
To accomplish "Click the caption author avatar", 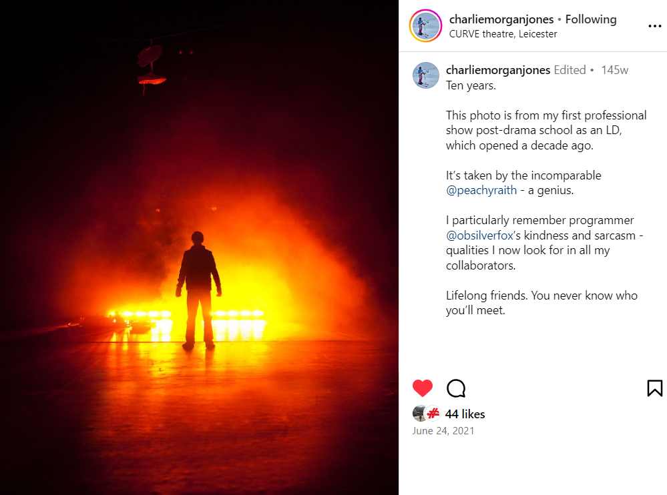I will 426,75.
